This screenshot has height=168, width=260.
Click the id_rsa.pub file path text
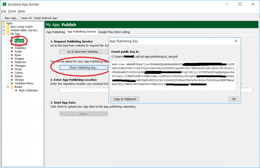click(x=145, y=57)
